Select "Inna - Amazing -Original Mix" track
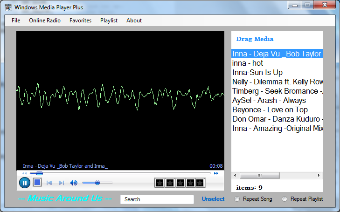The image size is (340, 212). (x=277, y=128)
